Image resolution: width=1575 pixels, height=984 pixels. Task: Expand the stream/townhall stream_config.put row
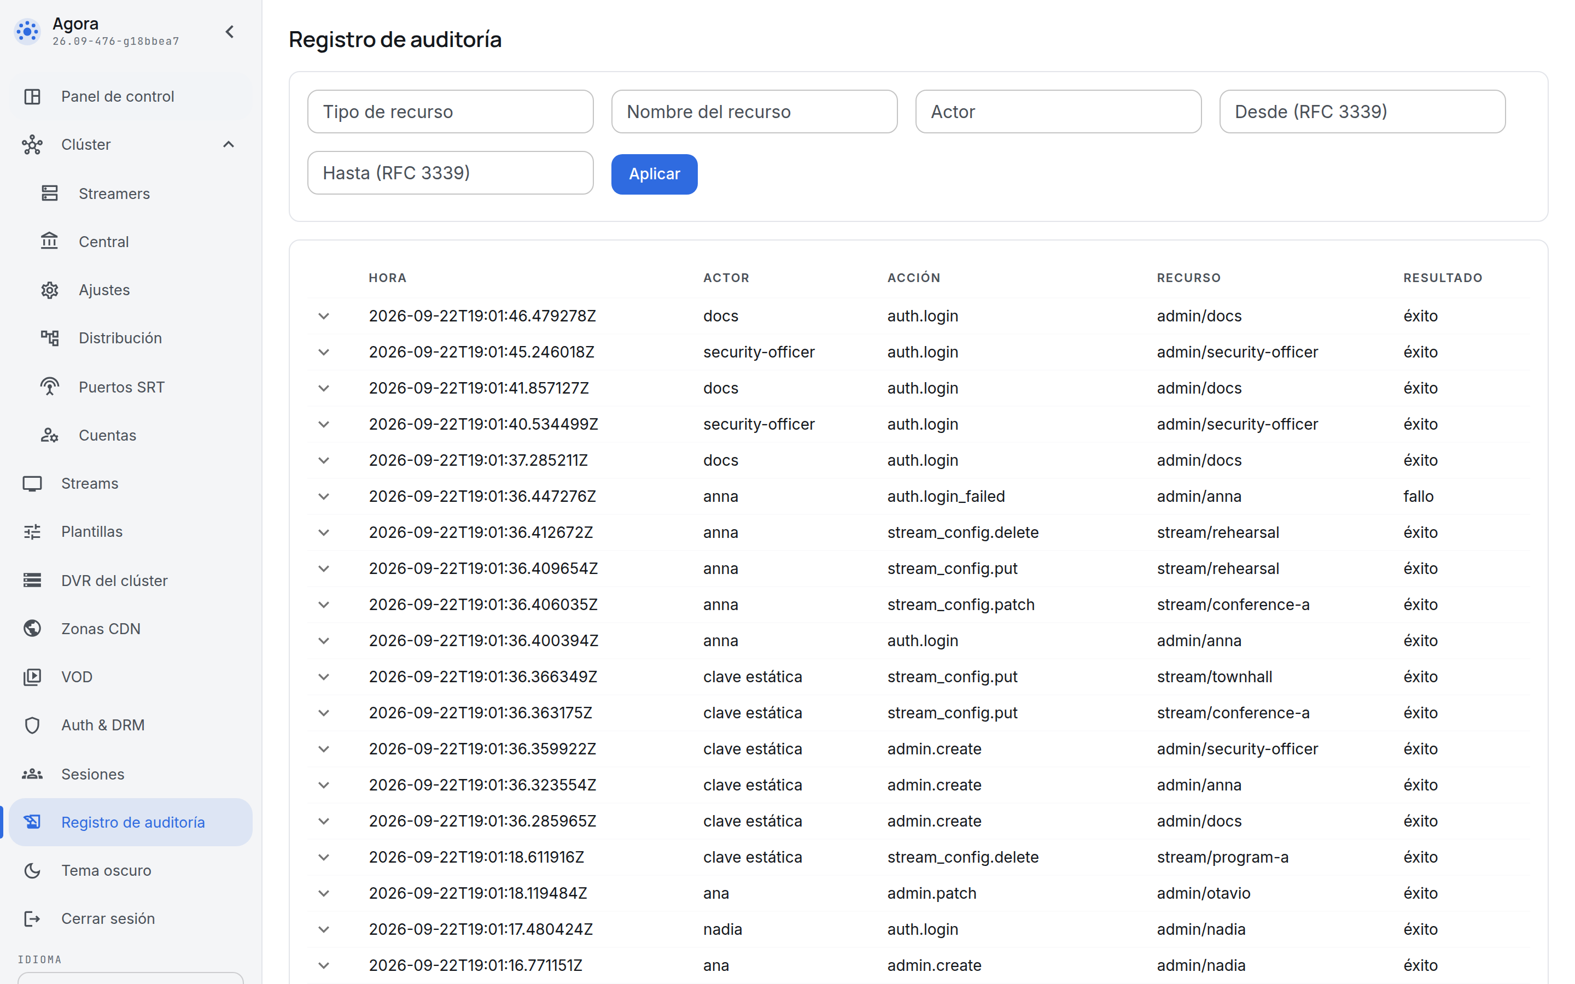pyautogui.click(x=323, y=677)
